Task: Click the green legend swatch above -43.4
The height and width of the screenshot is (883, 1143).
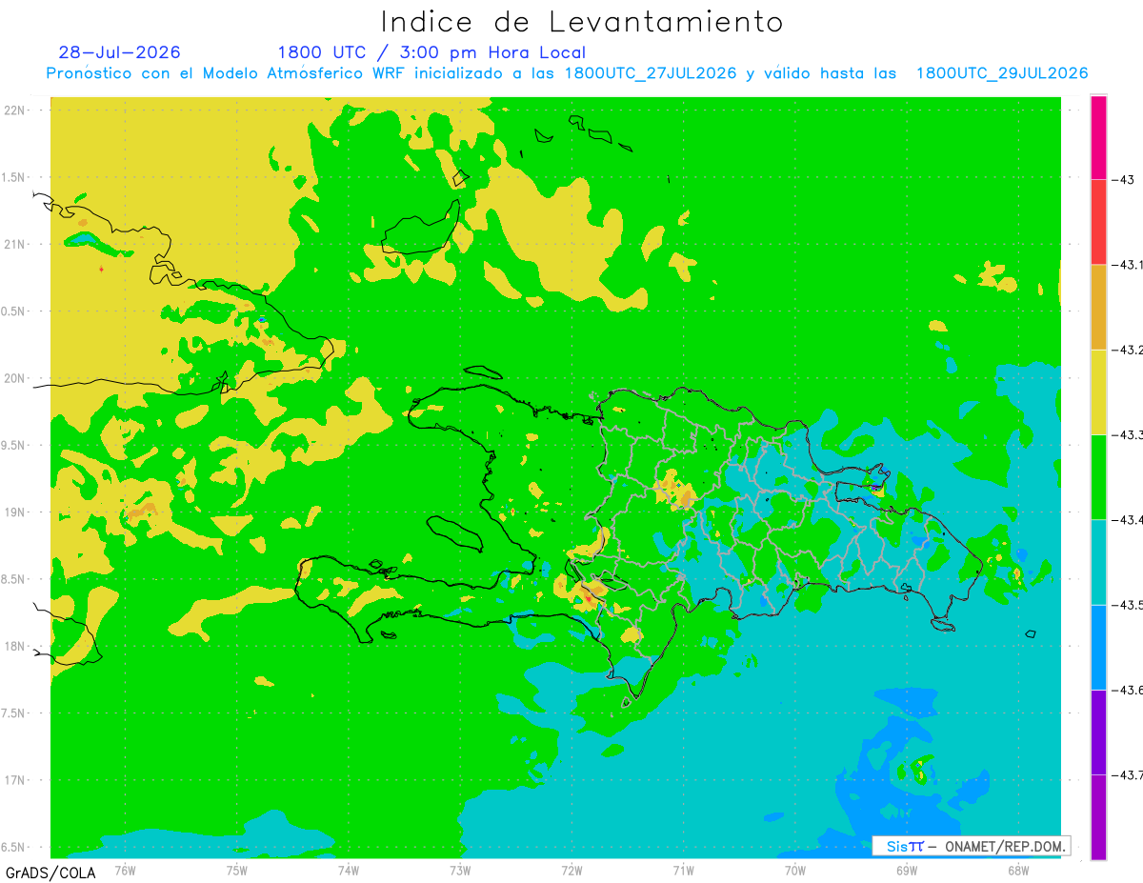Action: [1098, 476]
